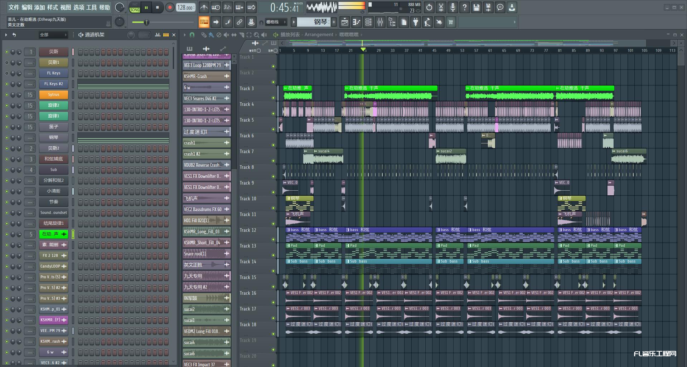Click the FL Keys channel button
The width and height of the screenshot is (687, 367).
54,73
